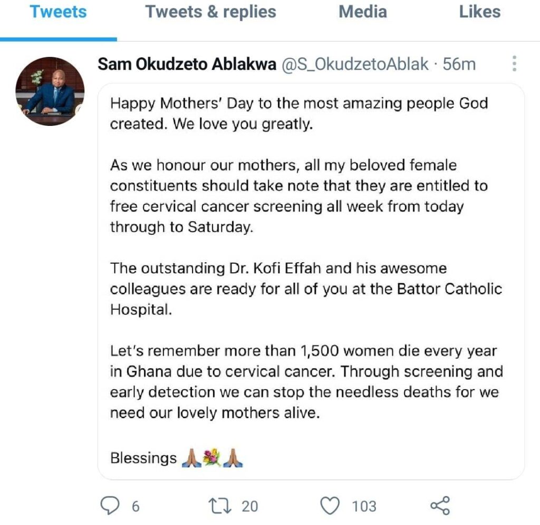The height and width of the screenshot is (525, 540).
Task: Open the Mothers' Day tweet text card
Action: click(311, 282)
